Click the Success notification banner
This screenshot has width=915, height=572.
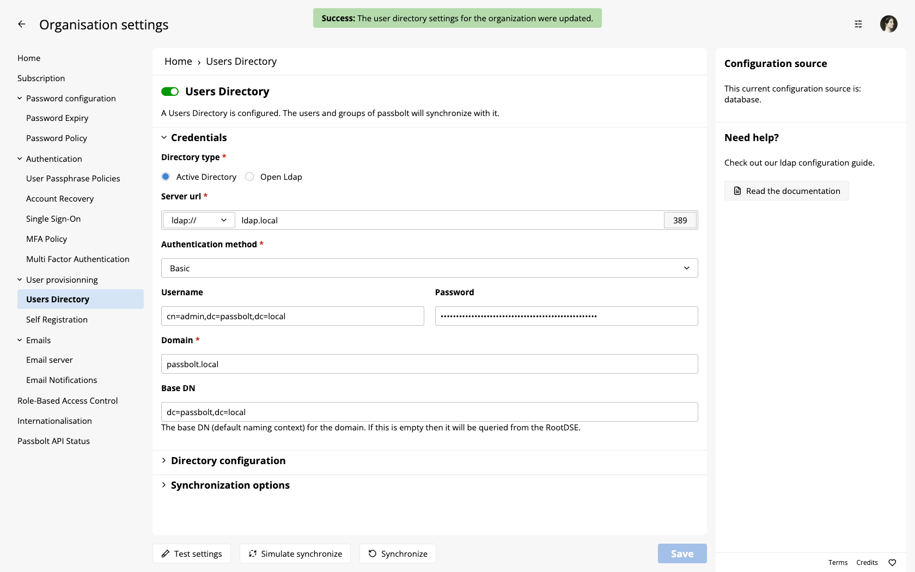(x=457, y=18)
